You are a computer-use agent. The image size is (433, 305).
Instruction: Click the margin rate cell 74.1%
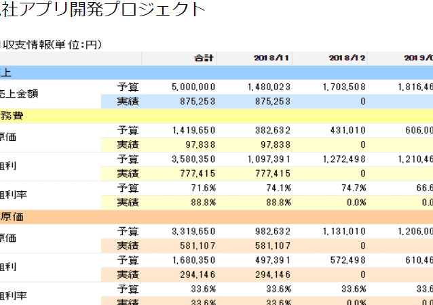[x=279, y=188]
